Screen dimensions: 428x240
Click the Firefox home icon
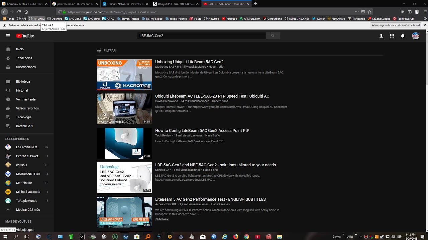click(26, 12)
